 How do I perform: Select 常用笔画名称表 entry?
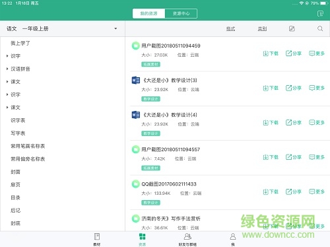28,146
